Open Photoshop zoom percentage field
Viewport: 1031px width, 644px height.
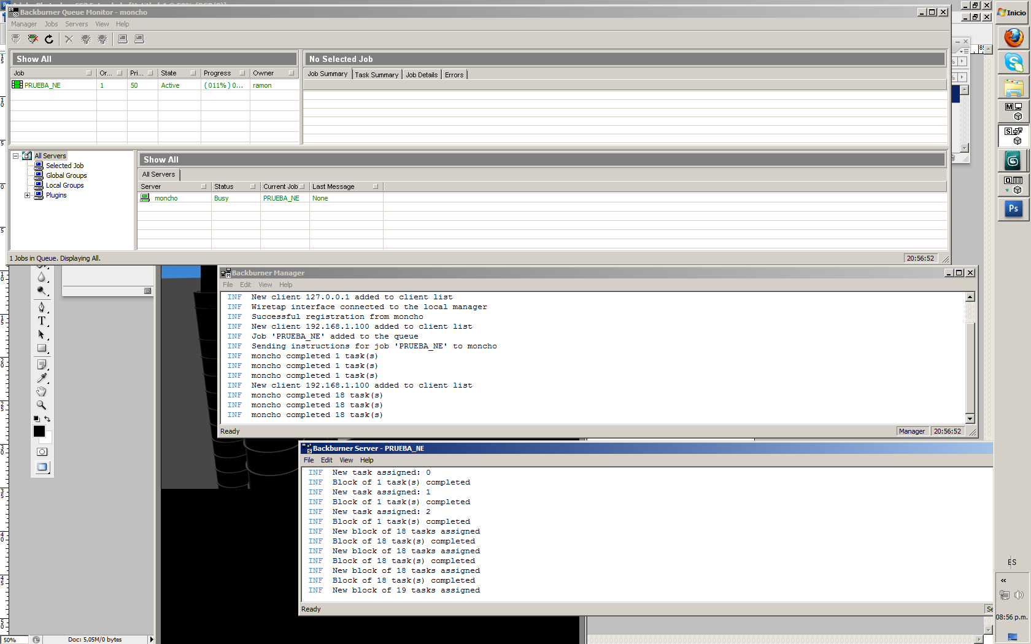[14, 640]
